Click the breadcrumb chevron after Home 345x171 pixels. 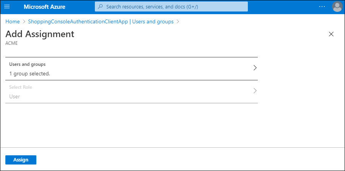[24, 22]
